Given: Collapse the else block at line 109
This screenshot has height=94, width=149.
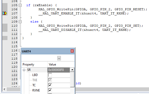Looking at the screenshot, I should pos(20,22).
